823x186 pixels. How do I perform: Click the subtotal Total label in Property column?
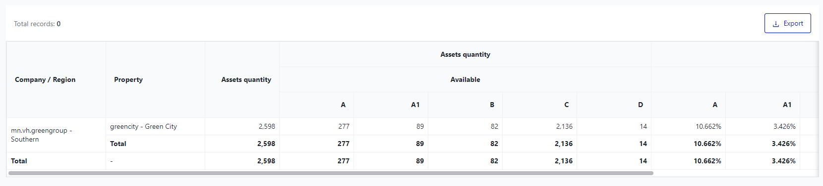click(118, 144)
